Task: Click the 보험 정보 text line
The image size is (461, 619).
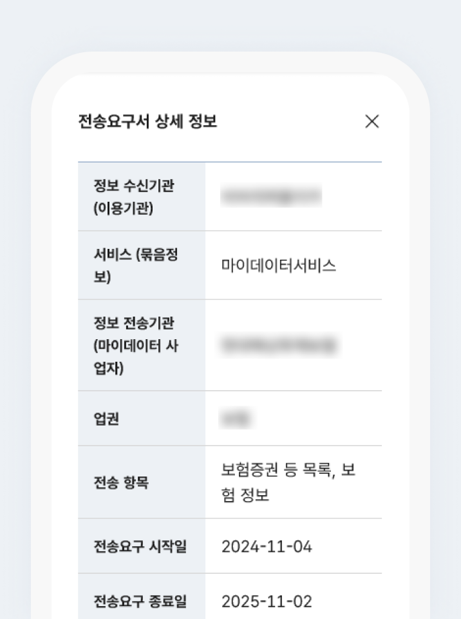Action: (x=245, y=495)
